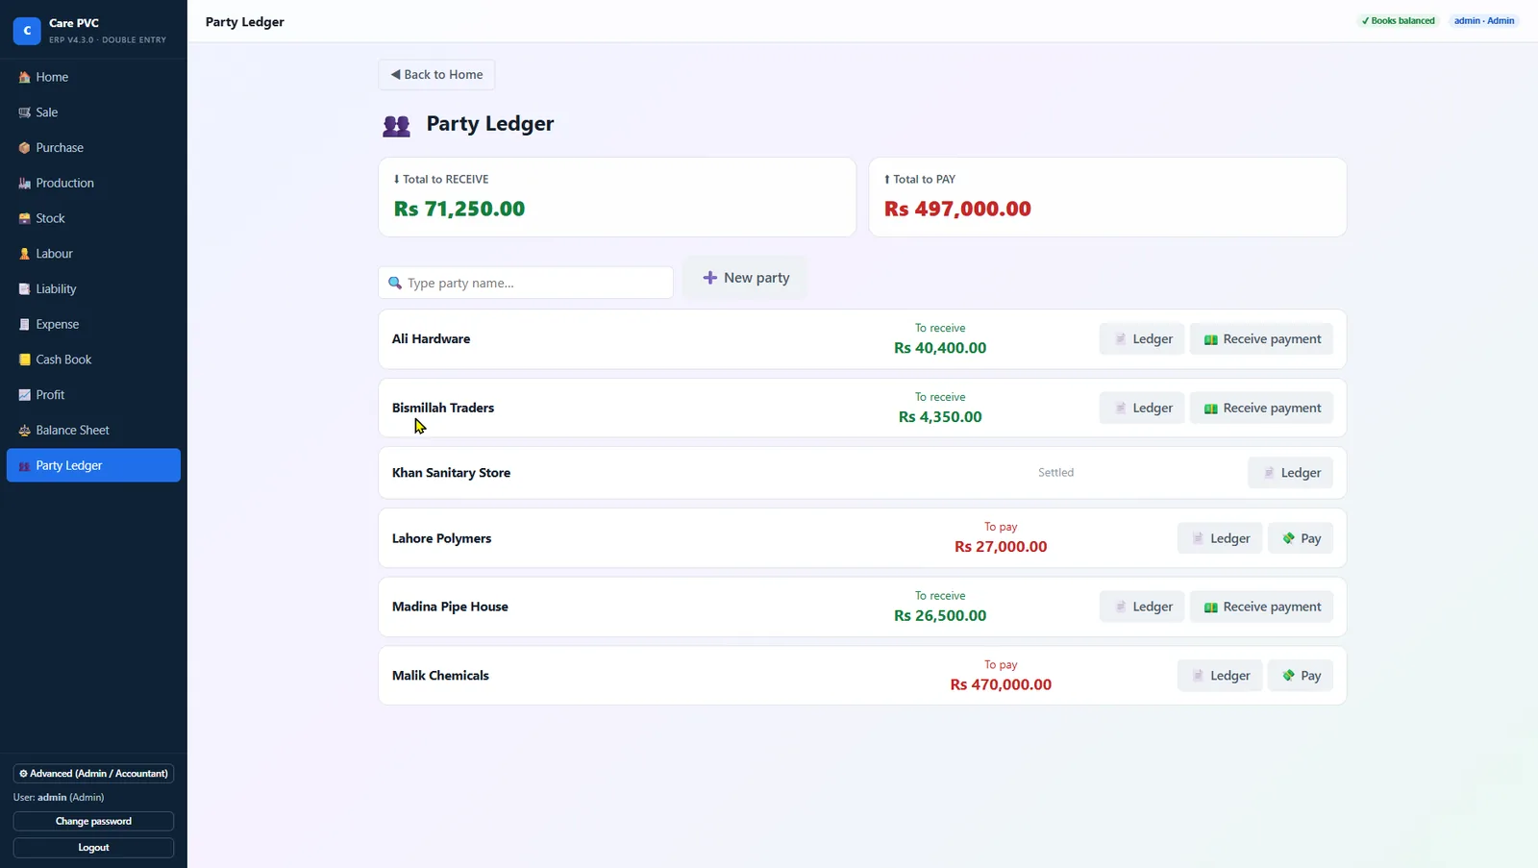Viewport: 1538px width, 868px height.
Task: Pay Lahore Polymers
Action: (1301, 538)
